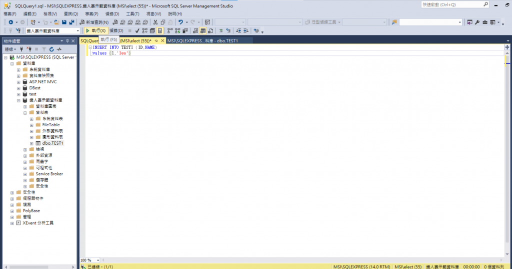Click Comment out selected lines icon
Image resolution: width=512 pixels, height=269 pixels.
click(x=220, y=30)
